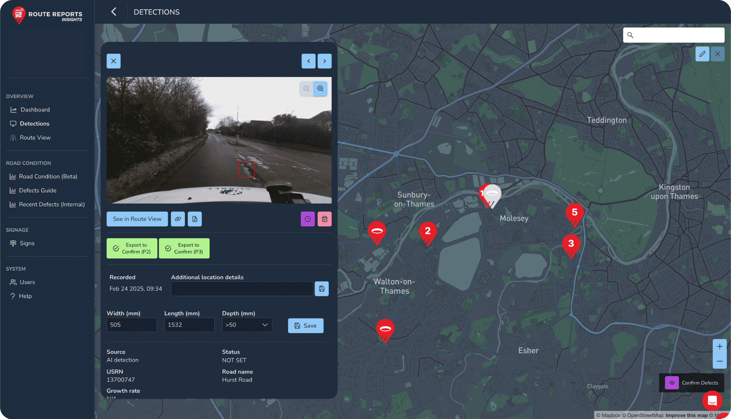
Task: Delete detection with the trash icon
Action: (324, 219)
